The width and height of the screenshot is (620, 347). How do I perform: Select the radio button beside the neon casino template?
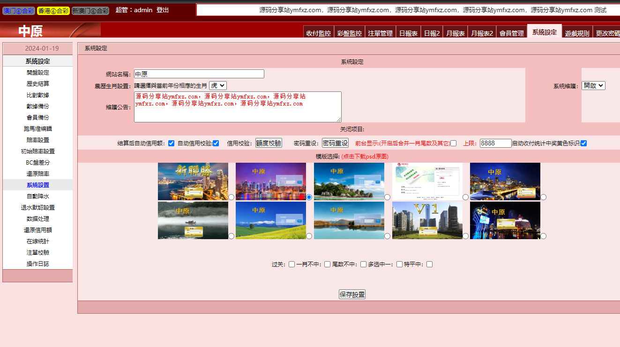(543, 236)
